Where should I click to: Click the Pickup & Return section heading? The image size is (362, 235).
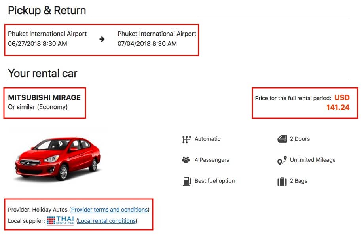47,10
